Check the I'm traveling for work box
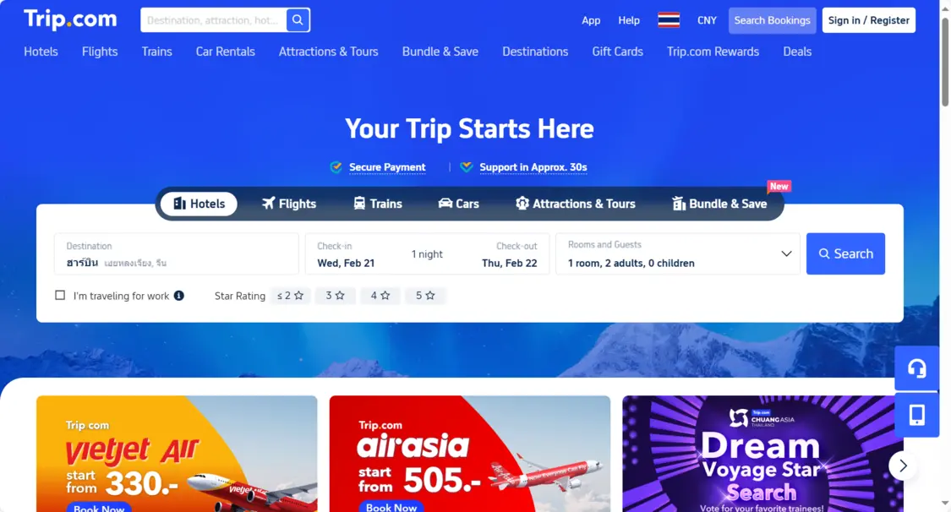Screen dimensions: 951x512 60,295
